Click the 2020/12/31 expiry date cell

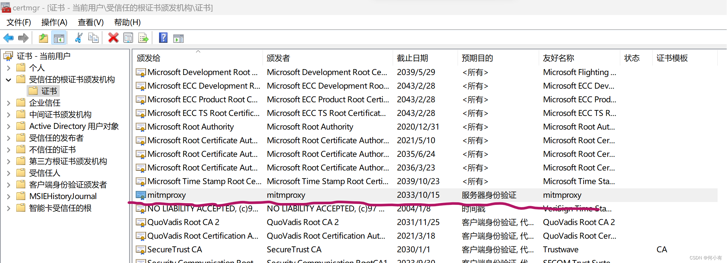coord(418,127)
